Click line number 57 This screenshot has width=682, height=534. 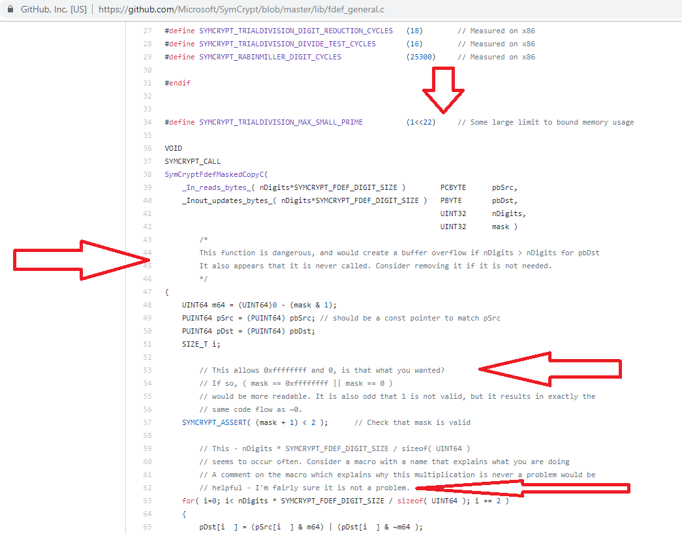pyautogui.click(x=146, y=422)
